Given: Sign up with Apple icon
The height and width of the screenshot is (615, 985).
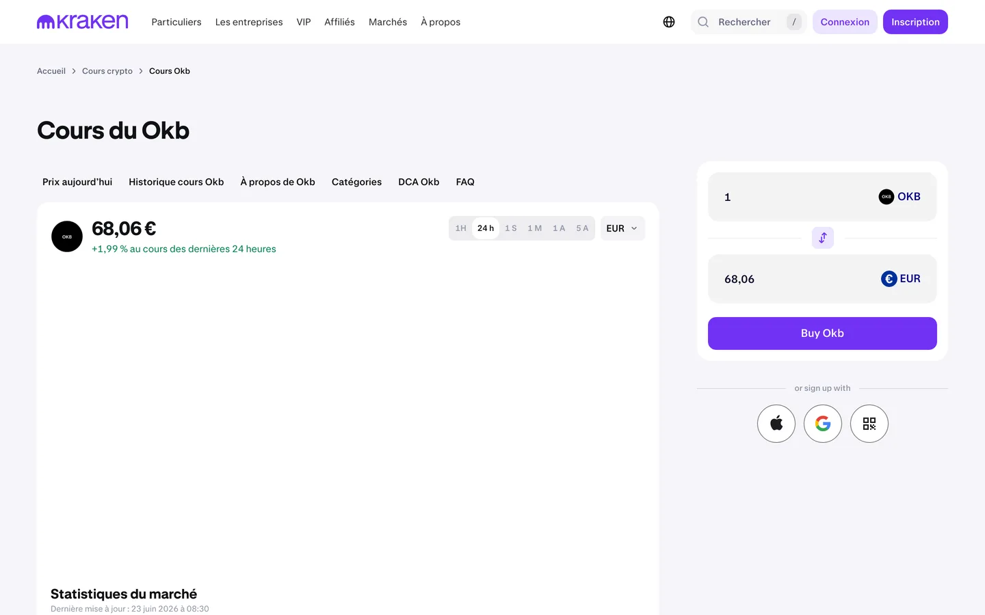Looking at the screenshot, I should coord(776,424).
